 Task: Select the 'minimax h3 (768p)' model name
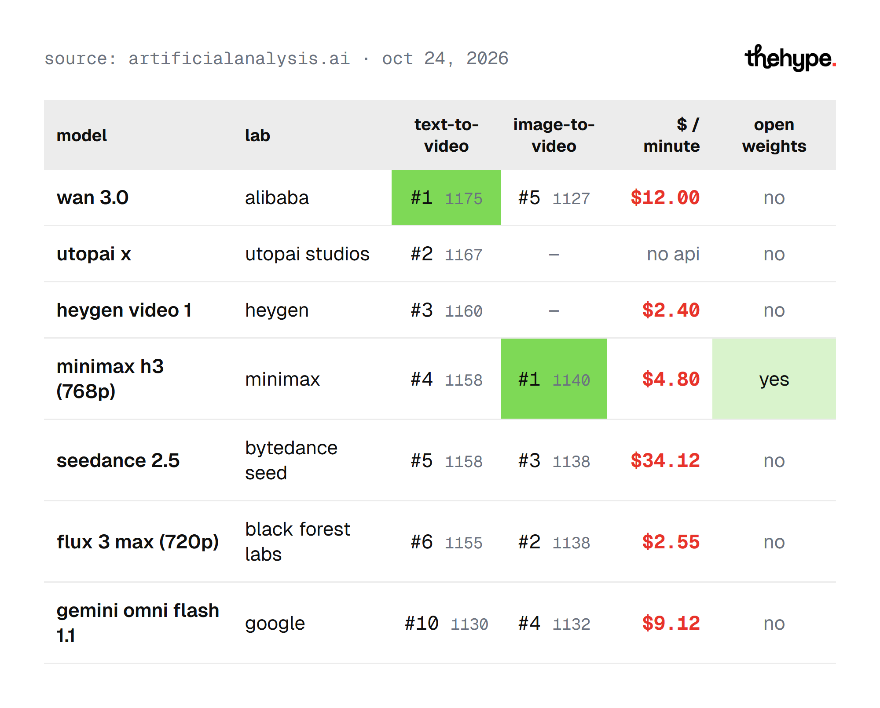point(110,379)
